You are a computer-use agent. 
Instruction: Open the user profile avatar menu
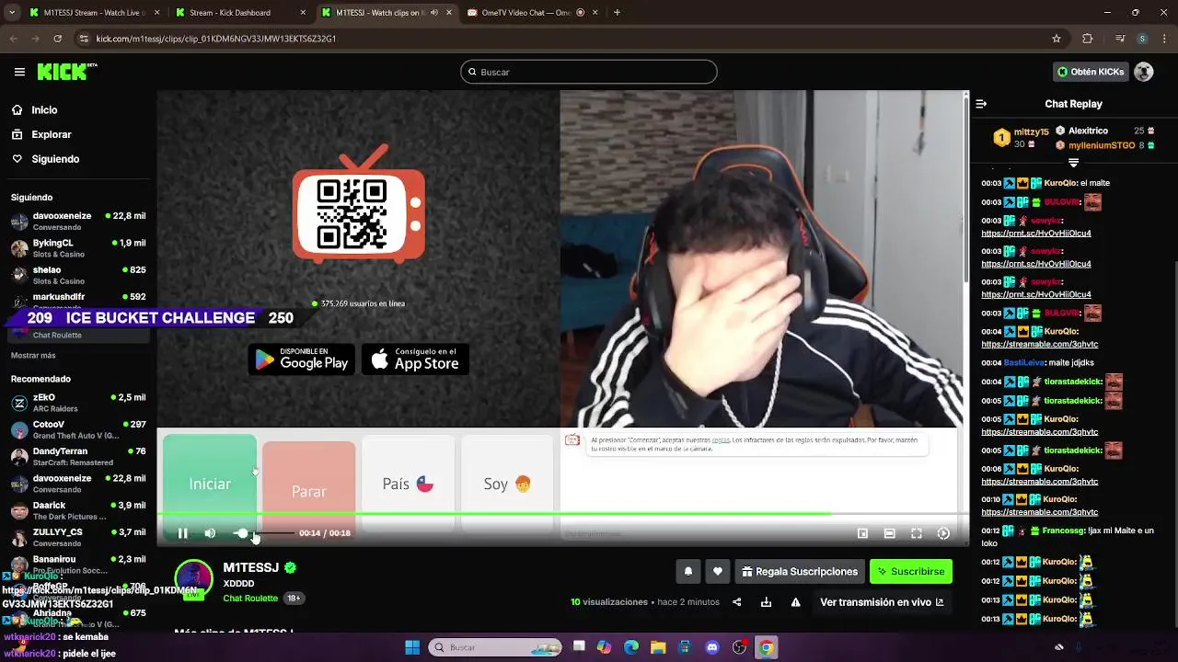(1144, 72)
